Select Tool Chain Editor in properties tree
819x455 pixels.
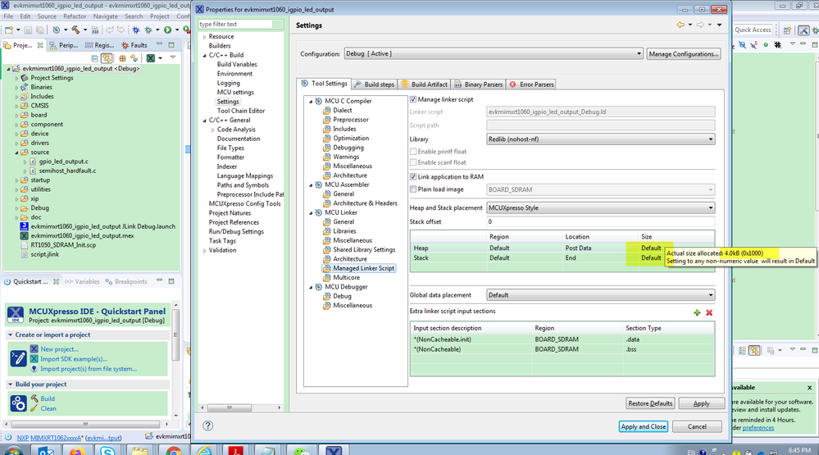pyautogui.click(x=241, y=111)
